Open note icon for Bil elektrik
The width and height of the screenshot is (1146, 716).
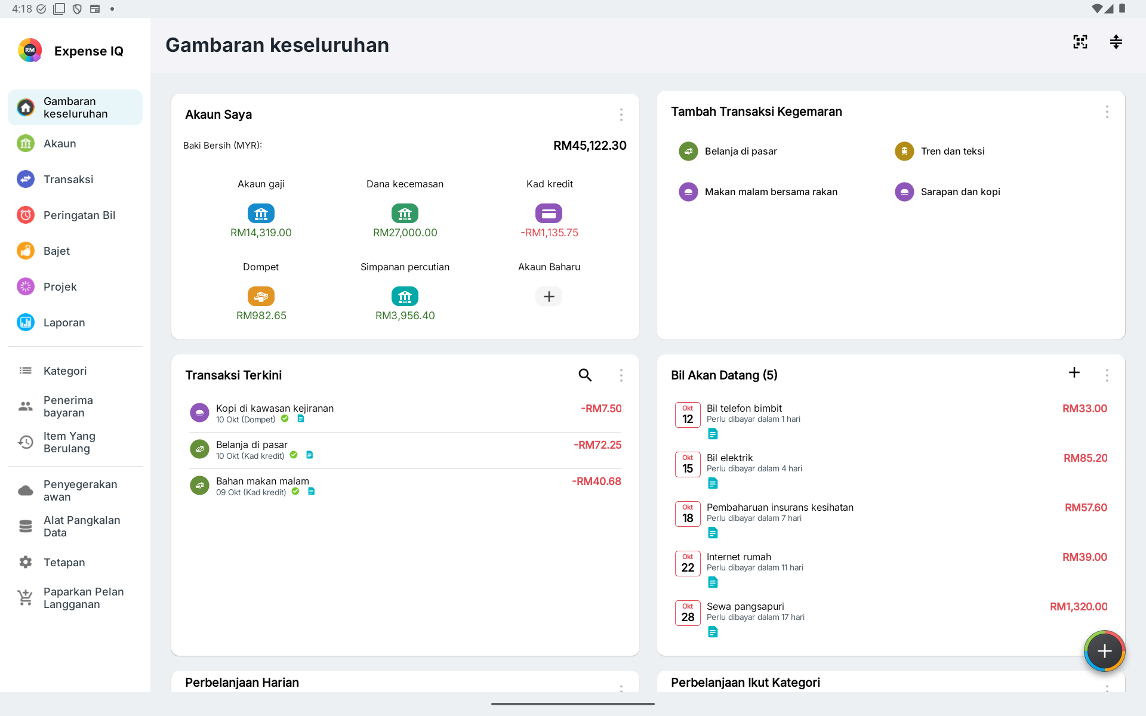713,483
